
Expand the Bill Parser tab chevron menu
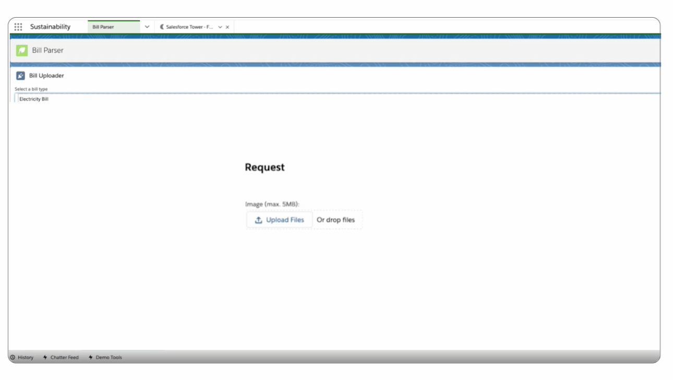pyautogui.click(x=147, y=27)
